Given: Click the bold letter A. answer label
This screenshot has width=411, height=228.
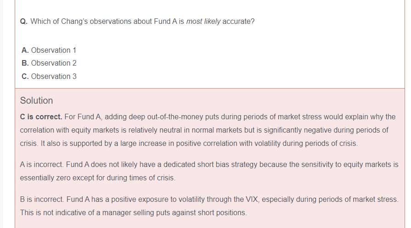Looking at the screenshot, I should (x=25, y=50).
